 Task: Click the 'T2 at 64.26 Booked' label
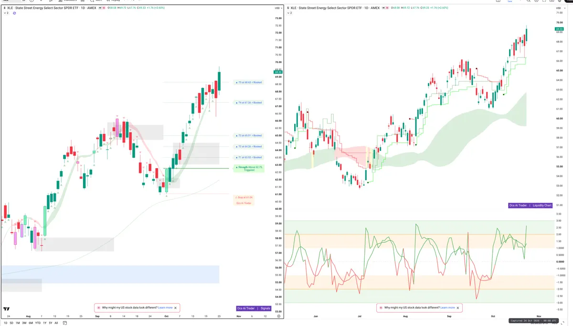(x=249, y=146)
